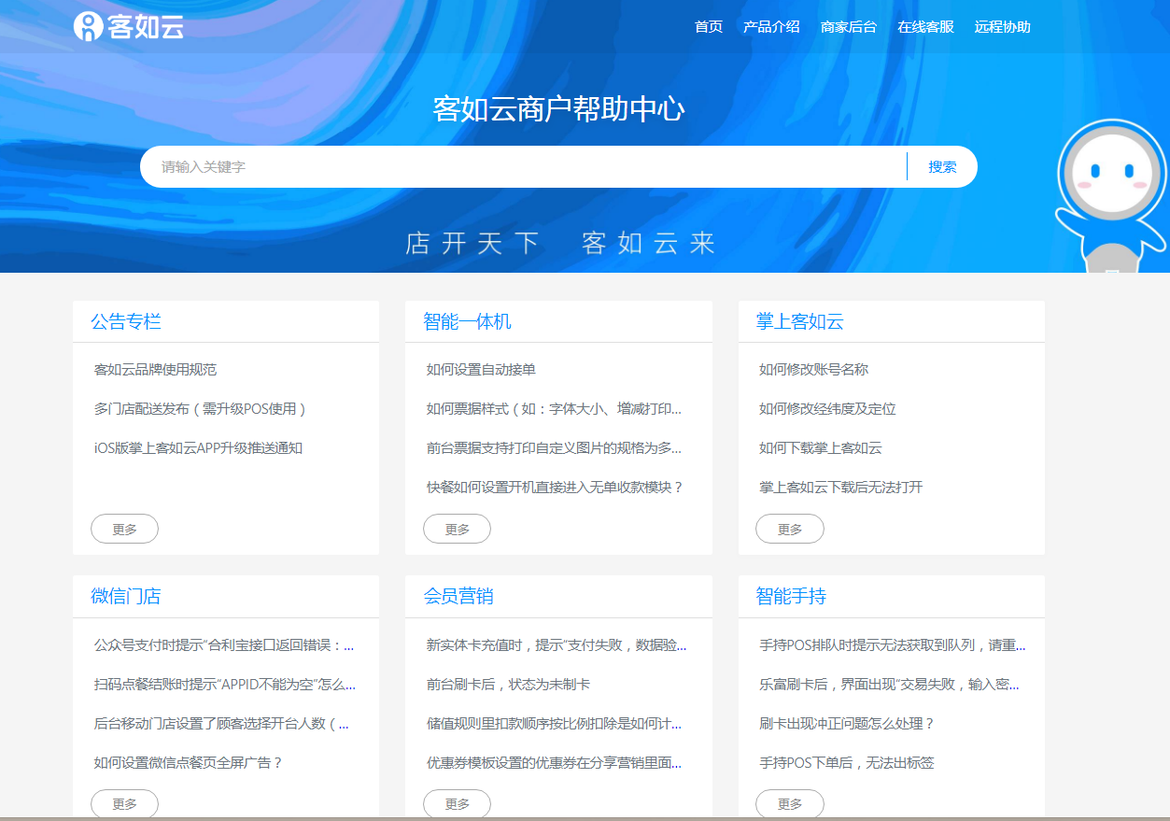
Task: Click 更多 under 掌上客如云
Action: point(790,529)
